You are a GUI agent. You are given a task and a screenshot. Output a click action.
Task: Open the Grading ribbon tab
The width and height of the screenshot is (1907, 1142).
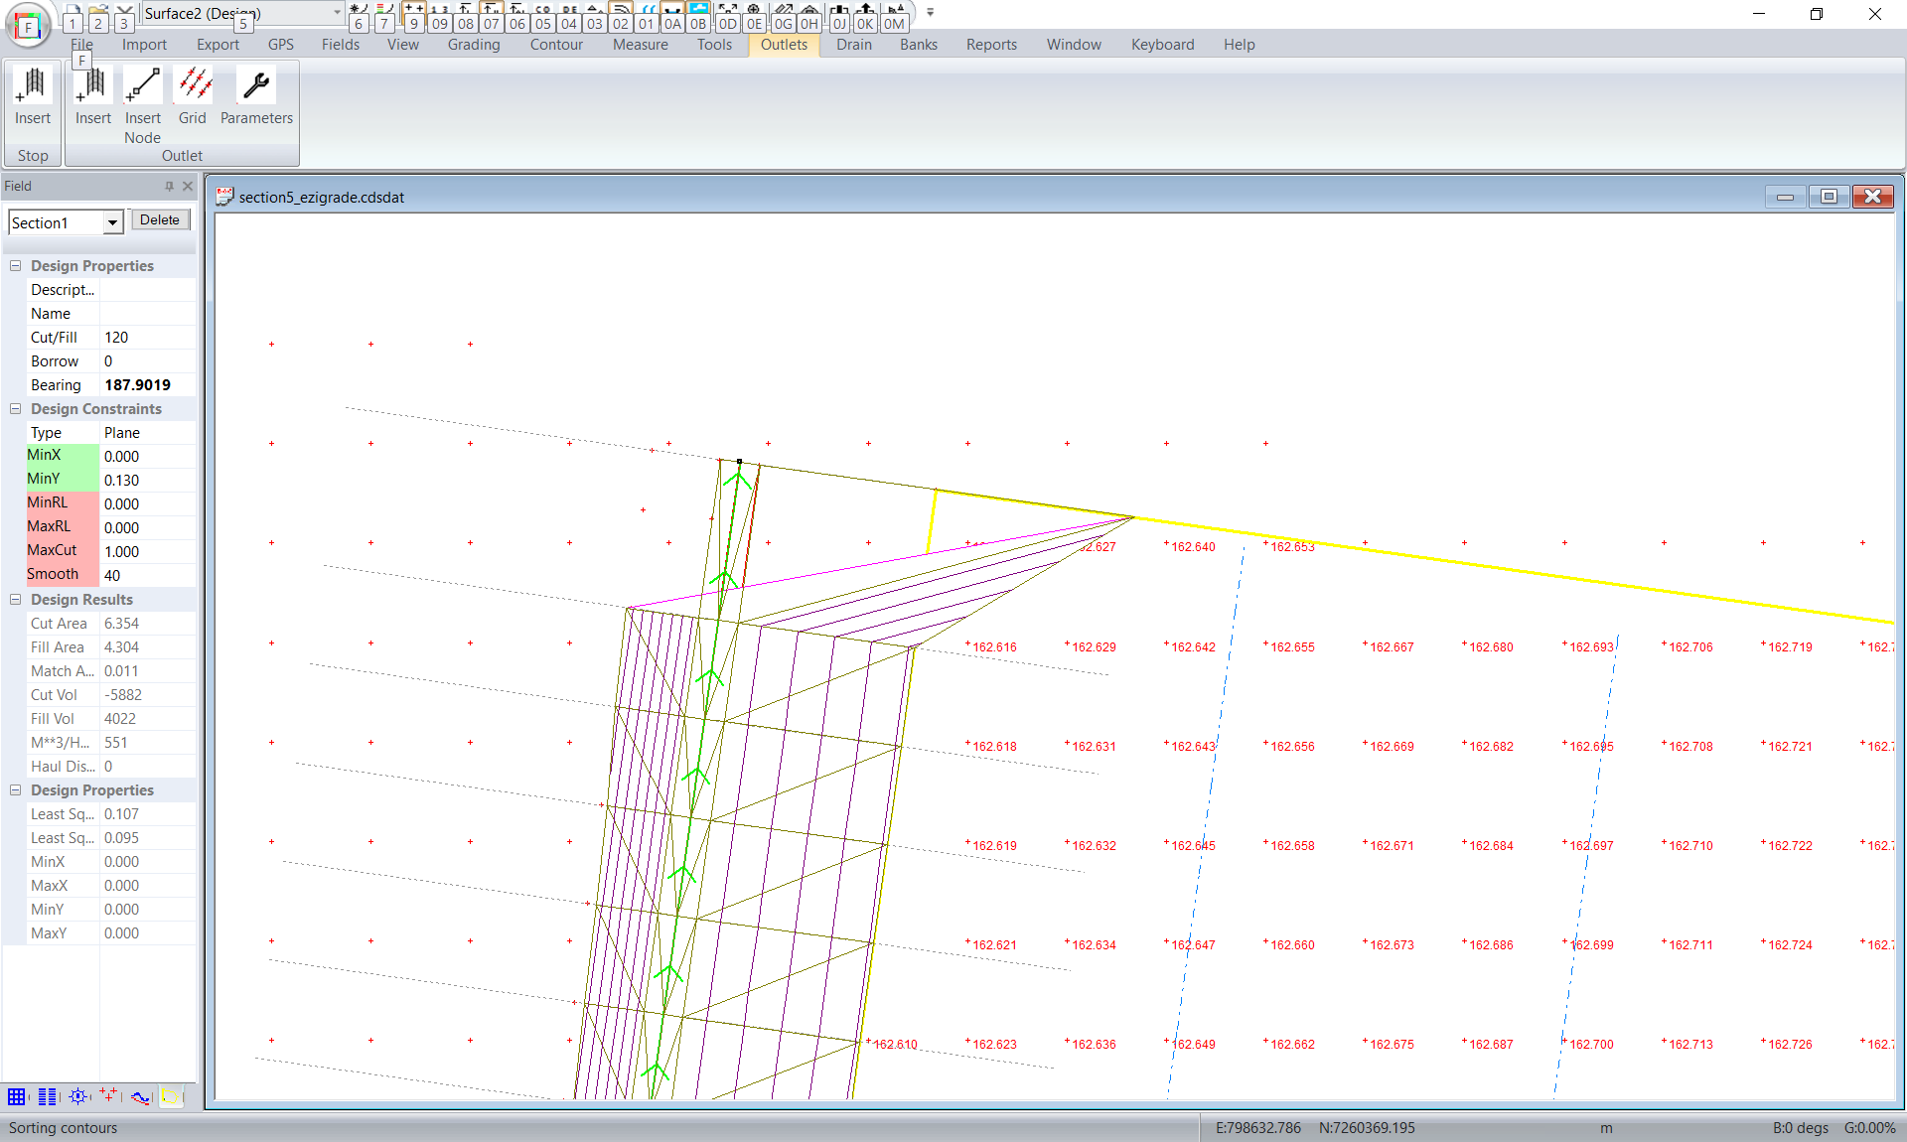pos(473,45)
